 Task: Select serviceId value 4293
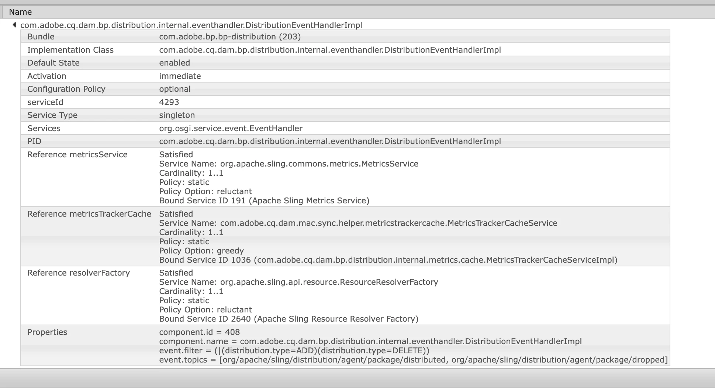click(169, 102)
